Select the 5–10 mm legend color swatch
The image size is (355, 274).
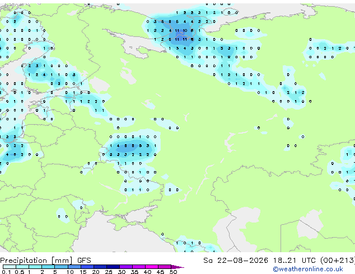point(61,267)
